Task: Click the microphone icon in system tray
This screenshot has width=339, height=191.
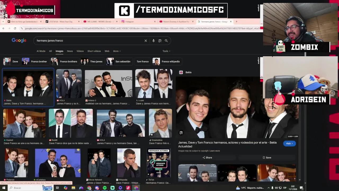Action: [x=272, y=188]
